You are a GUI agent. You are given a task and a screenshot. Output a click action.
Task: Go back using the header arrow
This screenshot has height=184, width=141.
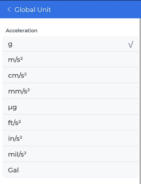coord(9,10)
